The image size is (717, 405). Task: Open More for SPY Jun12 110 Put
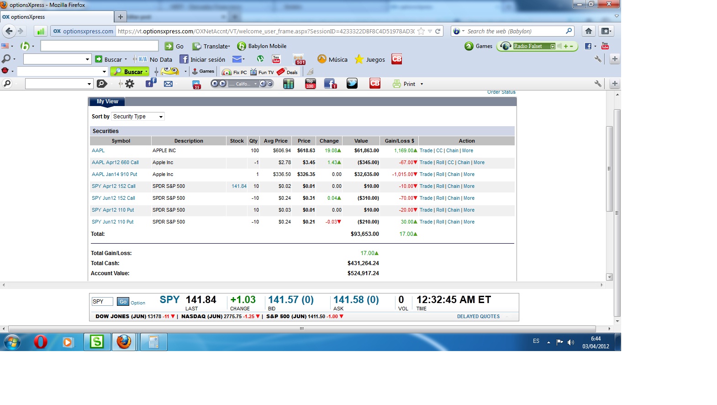[469, 222]
